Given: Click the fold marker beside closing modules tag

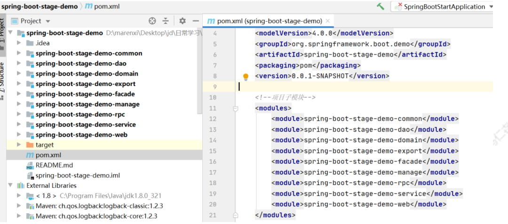Looking at the screenshot, I should click(x=236, y=215).
